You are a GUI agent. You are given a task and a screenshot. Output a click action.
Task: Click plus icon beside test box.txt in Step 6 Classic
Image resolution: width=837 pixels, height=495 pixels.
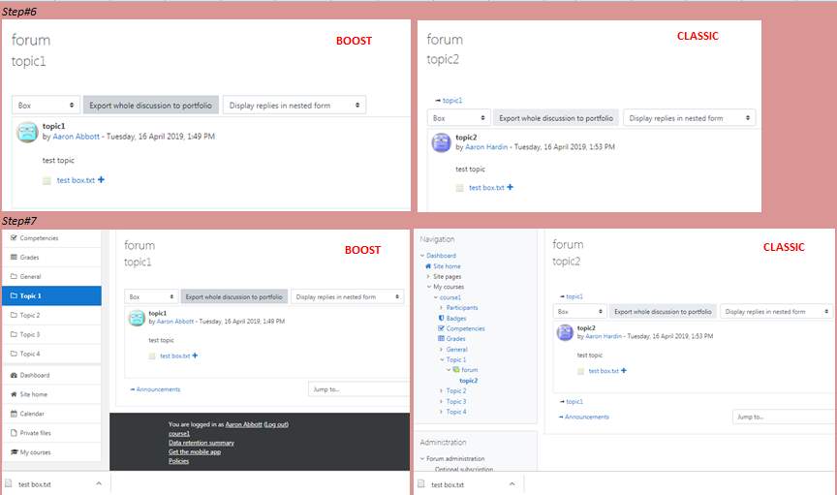(x=510, y=187)
